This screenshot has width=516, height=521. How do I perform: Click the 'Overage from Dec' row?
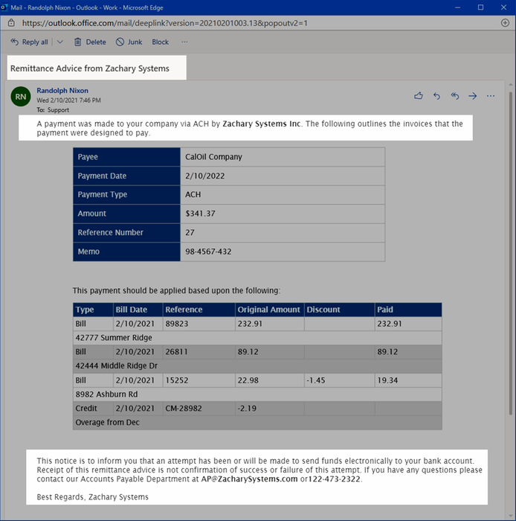257,423
